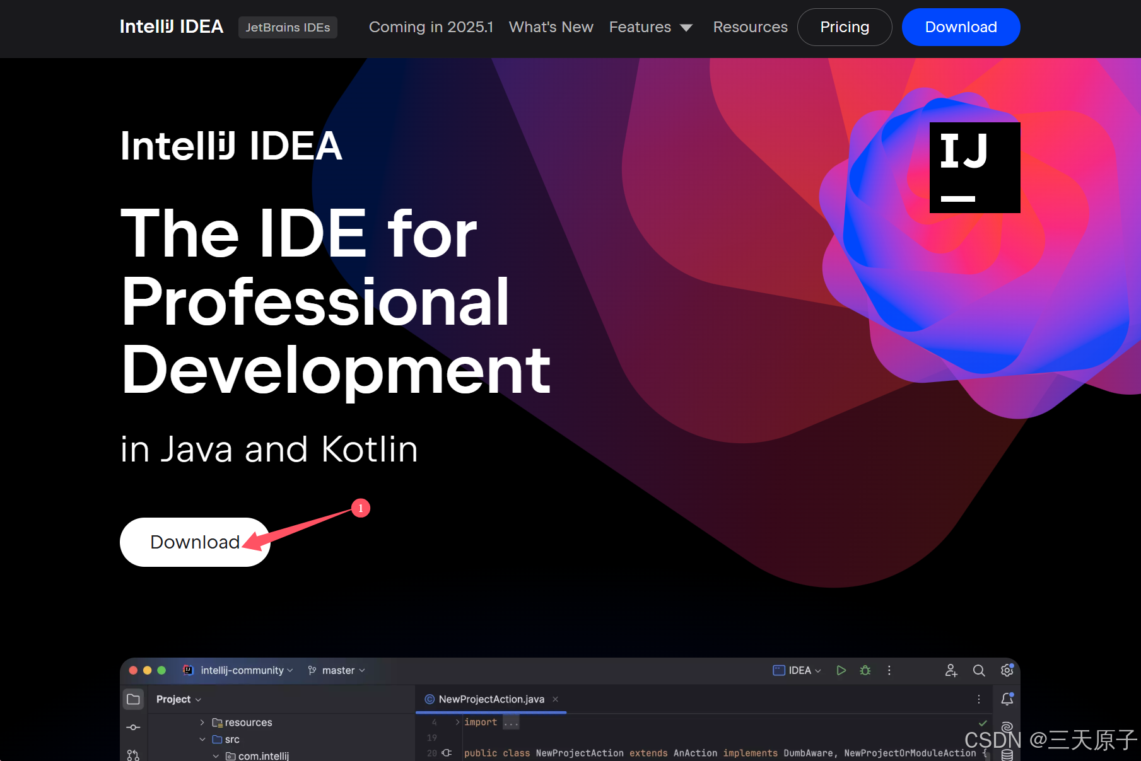The image size is (1141, 761).
Task: Click the IntelliJ project icon next to intellij-community
Action: tap(188, 670)
